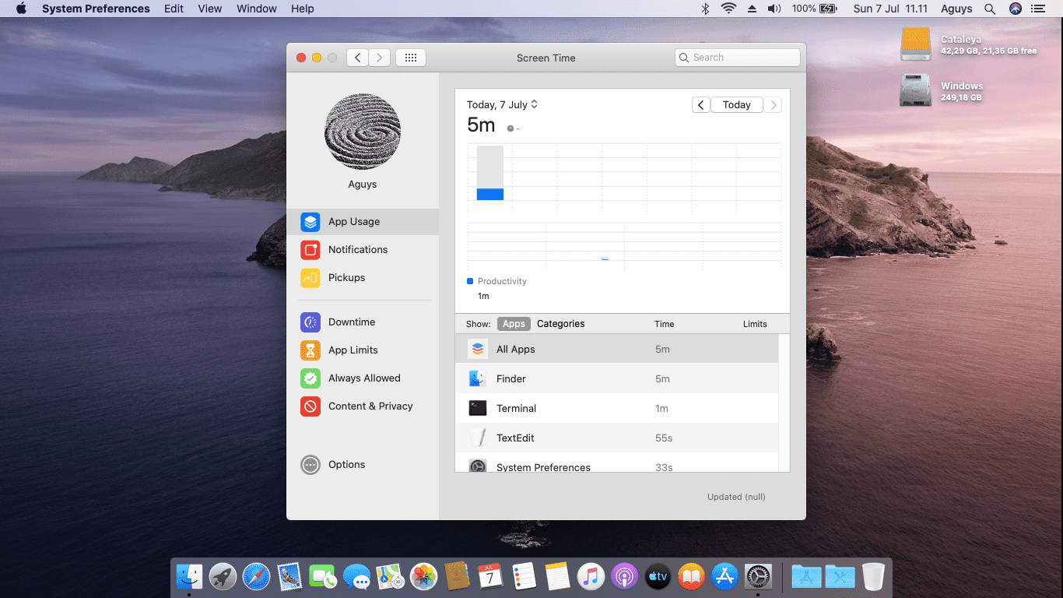The image size is (1063, 598).
Task: Go to the next day
Action: 773,105
